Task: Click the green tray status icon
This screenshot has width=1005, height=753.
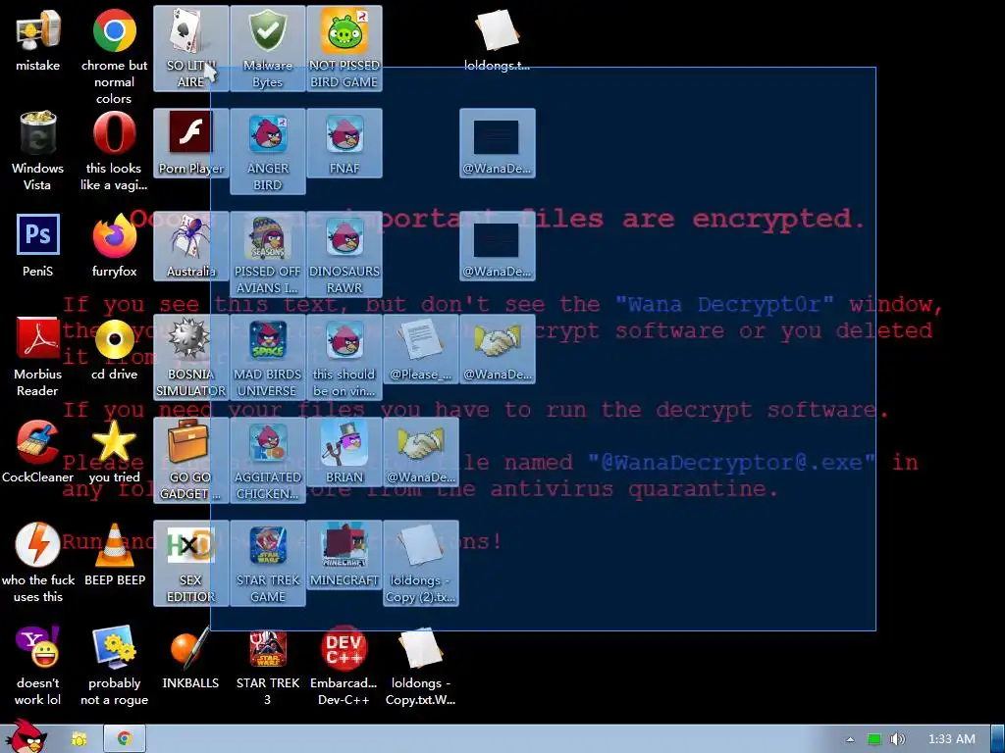Action: click(874, 739)
